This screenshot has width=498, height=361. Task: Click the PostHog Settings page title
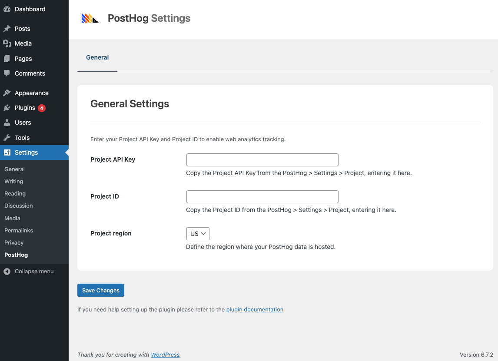click(x=149, y=18)
